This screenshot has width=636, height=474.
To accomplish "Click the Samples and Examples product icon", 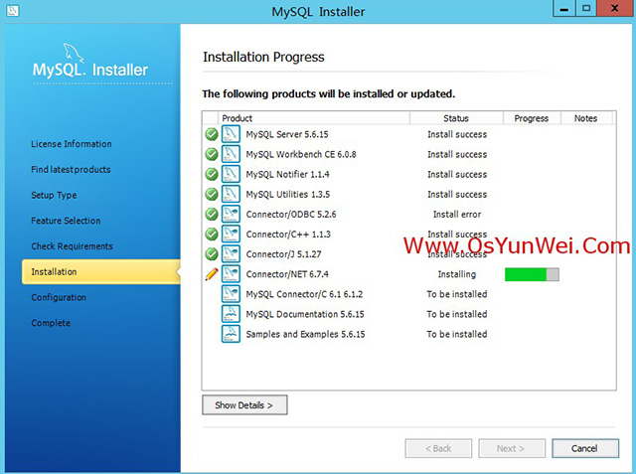I will pos(231,334).
